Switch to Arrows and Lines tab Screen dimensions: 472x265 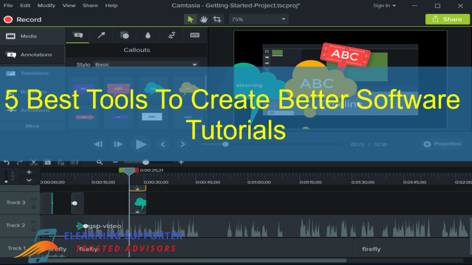101,35
